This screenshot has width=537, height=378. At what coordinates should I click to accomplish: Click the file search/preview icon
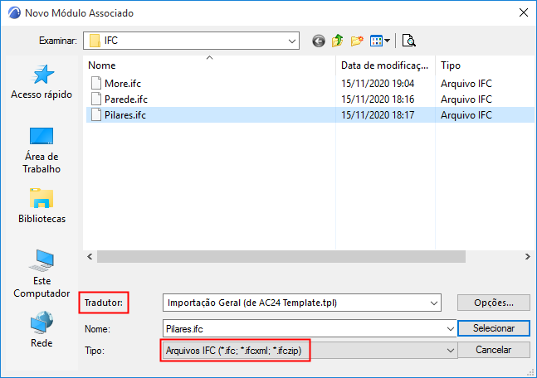[409, 40]
